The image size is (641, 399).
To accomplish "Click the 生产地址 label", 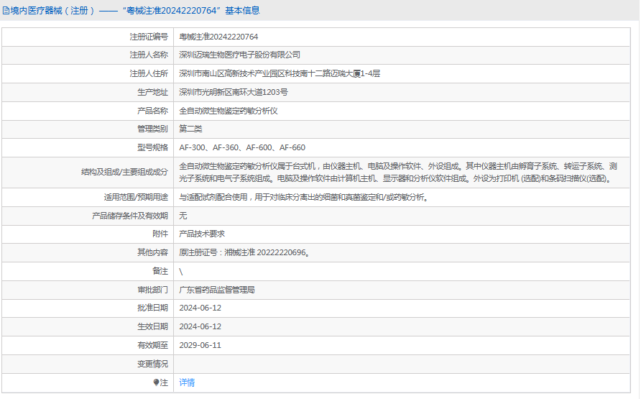I will (152, 93).
